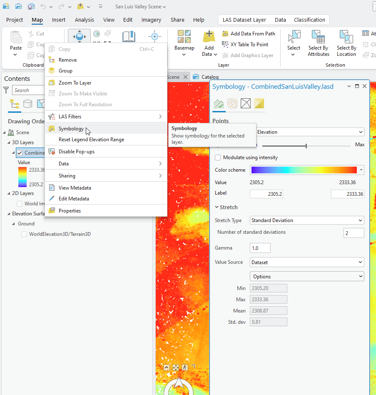Screen dimensions: 376x395
Task: Open the Analysis ribbon tab
Action: (85, 20)
